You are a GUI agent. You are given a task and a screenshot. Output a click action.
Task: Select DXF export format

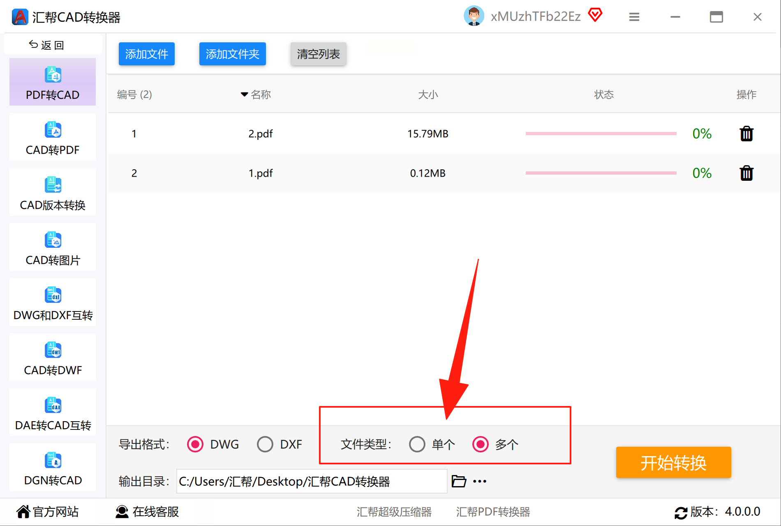click(265, 444)
